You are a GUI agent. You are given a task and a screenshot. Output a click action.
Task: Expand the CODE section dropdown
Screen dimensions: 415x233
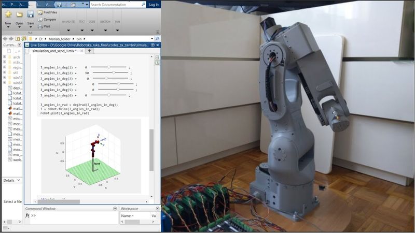tap(92, 31)
